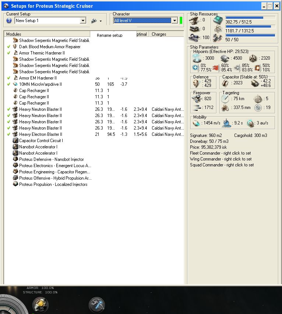282x314 pixels.
Task: Click the CPU resource icon
Action: (x=218, y=20)
